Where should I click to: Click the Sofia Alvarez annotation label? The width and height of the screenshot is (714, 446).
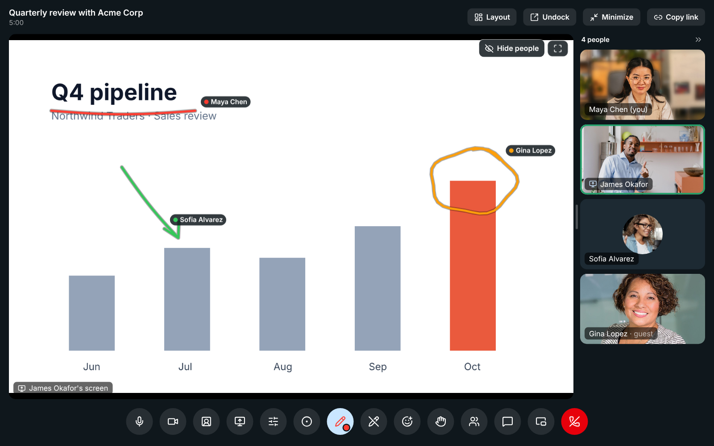(198, 219)
